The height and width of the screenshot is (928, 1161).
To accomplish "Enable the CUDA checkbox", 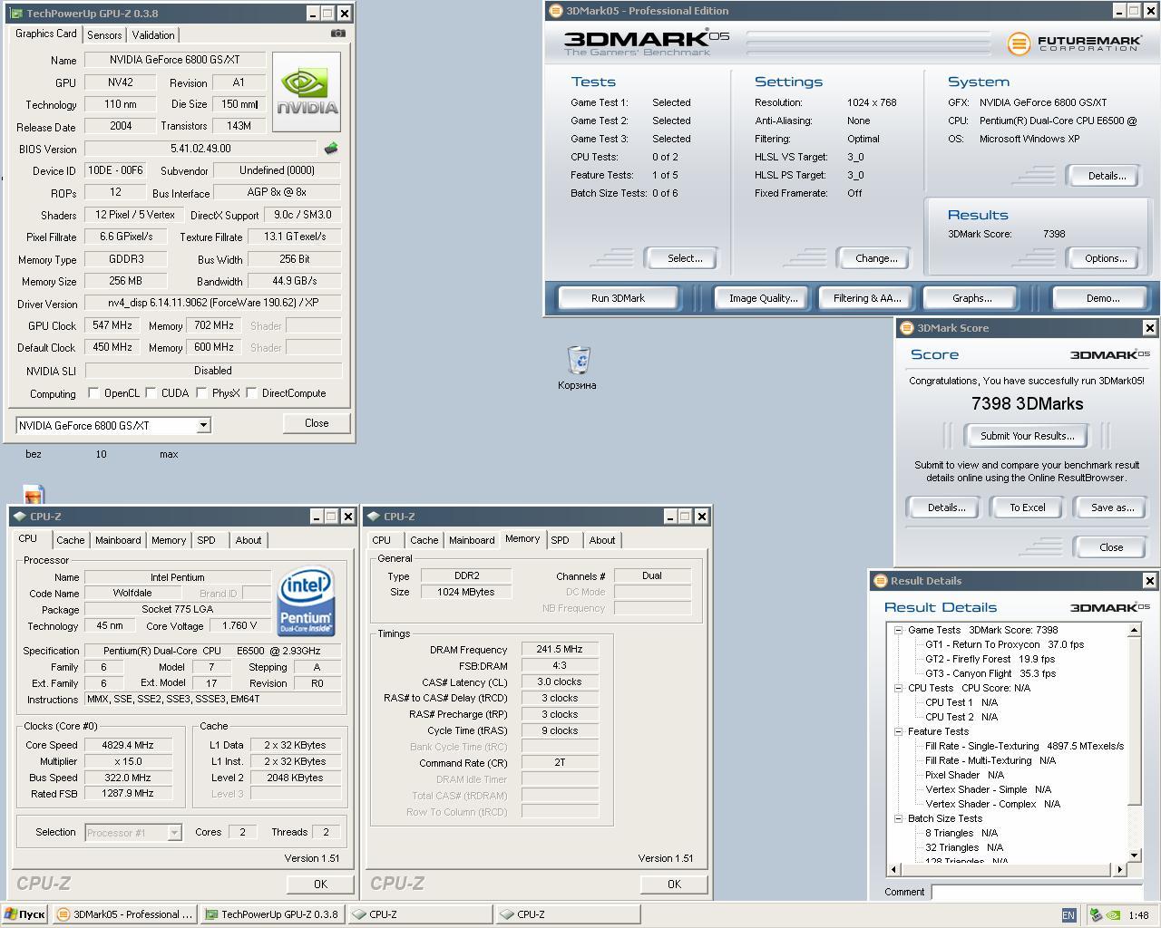I will tap(151, 393).
